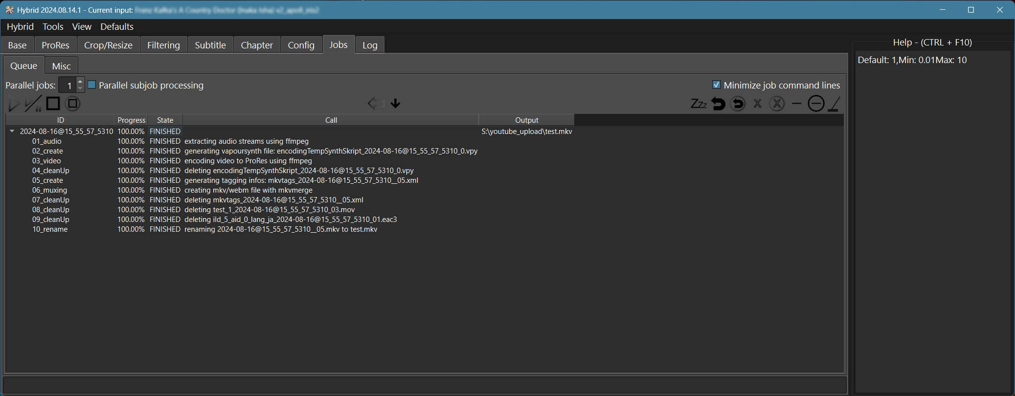Click the Zzz sleep icon
The width and height of the screenshot is (1015, 396).
tap(699, 104)
